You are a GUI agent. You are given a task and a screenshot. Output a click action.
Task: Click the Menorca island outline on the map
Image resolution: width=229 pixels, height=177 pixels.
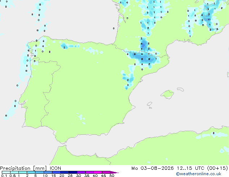tap(181, 89)
